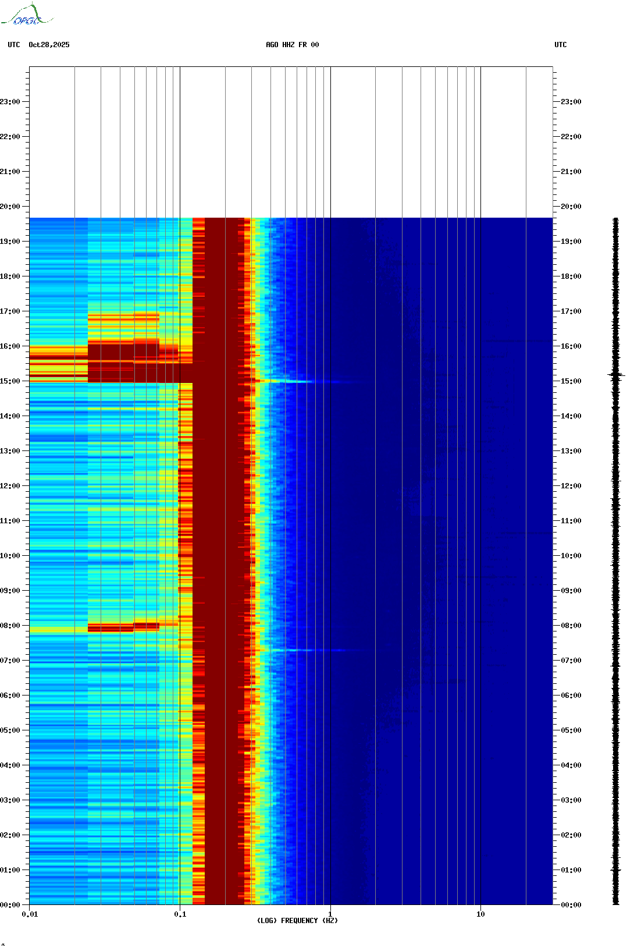Click 14:00 on the left time axis
This screenshot has height=951, width=641.
tap(10, 416)
